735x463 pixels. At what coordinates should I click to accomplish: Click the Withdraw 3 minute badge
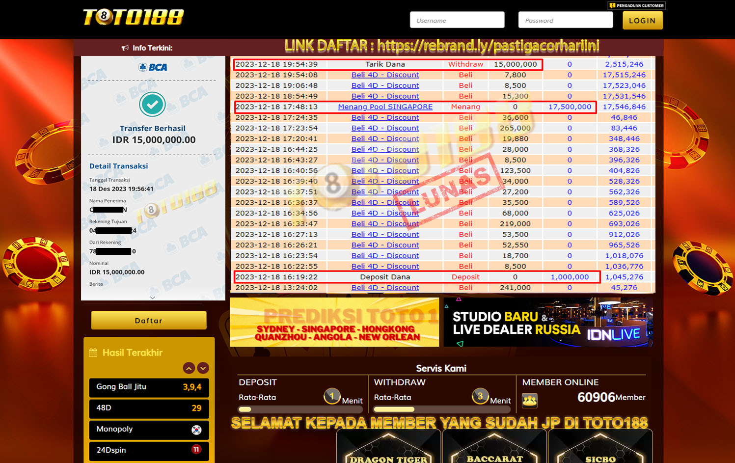tap(480, 396)
